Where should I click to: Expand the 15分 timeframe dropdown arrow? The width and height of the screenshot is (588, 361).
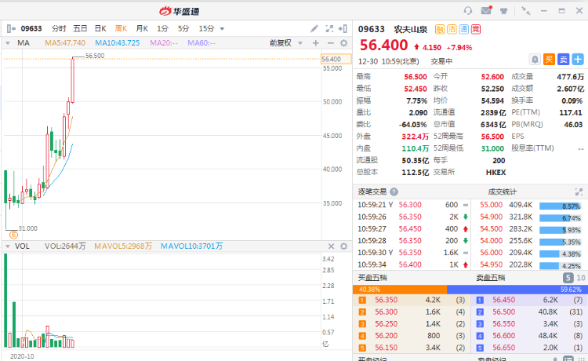click(x=223, y=29)
